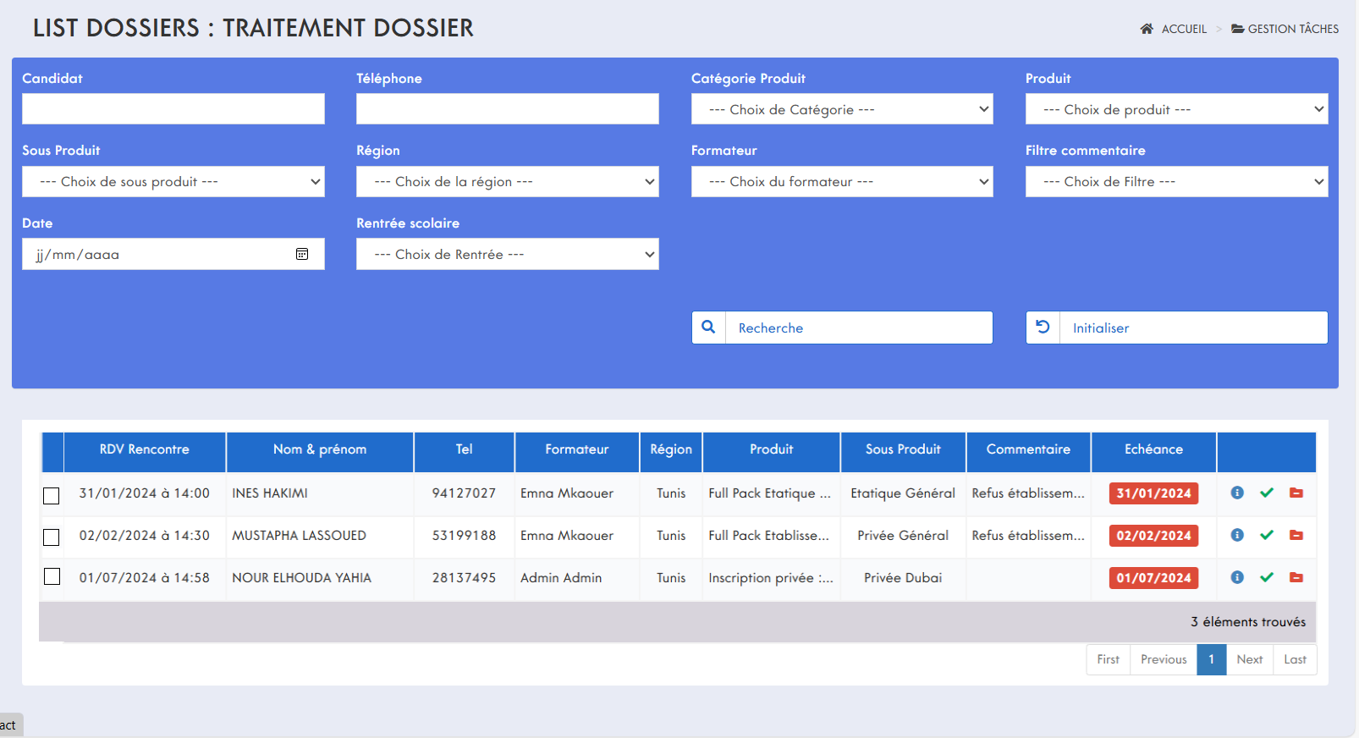1359x738 pixels.
Task: Click the info icon for NOUR ELHOUDA YAHIA
Action: pyautogui.click(x=1237, y=577)
